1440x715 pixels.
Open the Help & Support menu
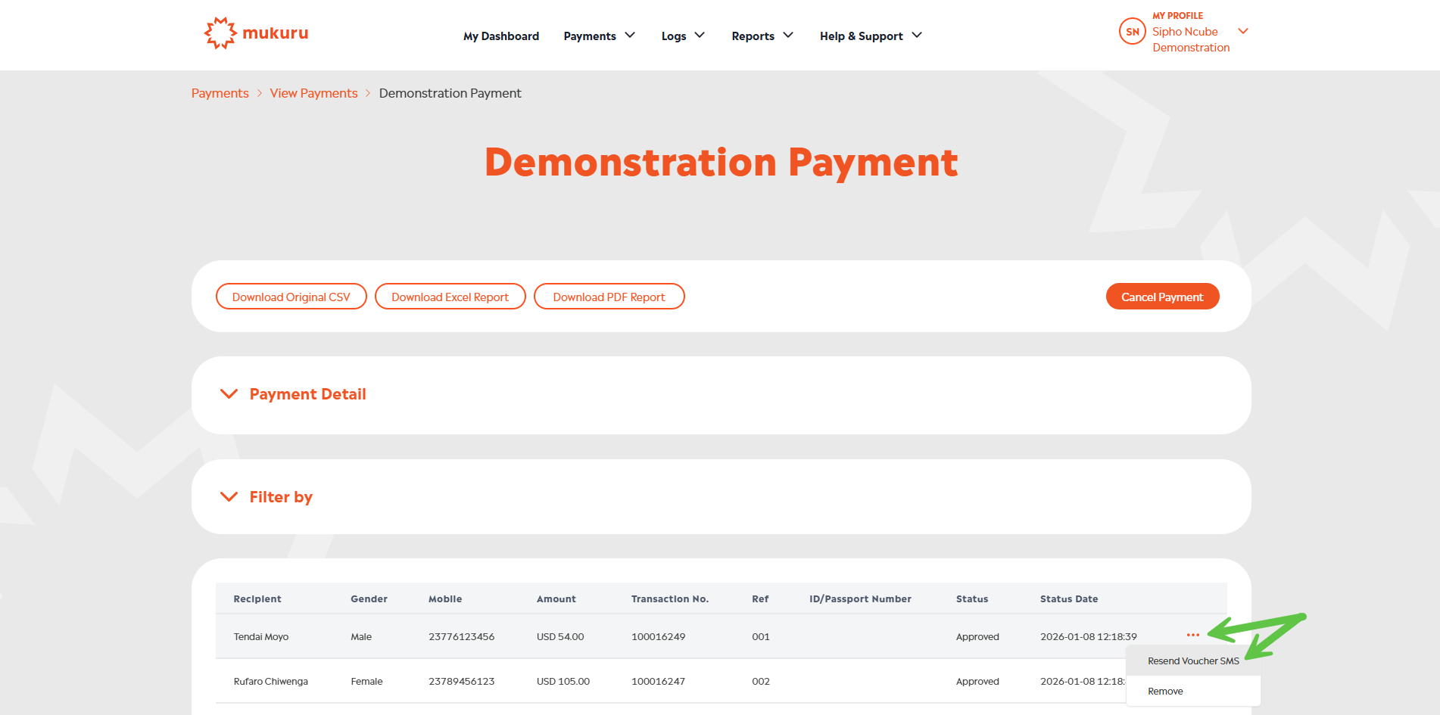point(870,36)
